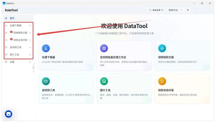Viewport: 215px width, 122px height.
Task: Click the edit pencil icon next to 输出目录
Action: 163,10
